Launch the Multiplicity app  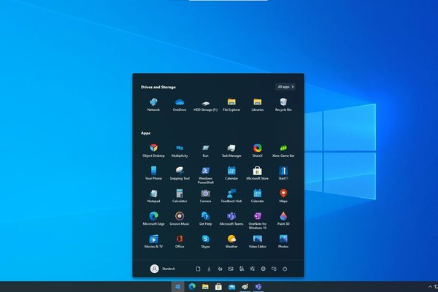point(180,150)
